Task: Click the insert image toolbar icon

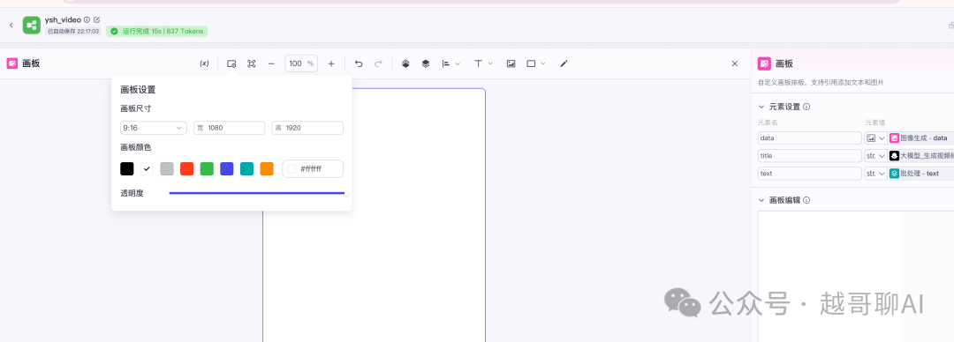Action: (x=511, y=63)
